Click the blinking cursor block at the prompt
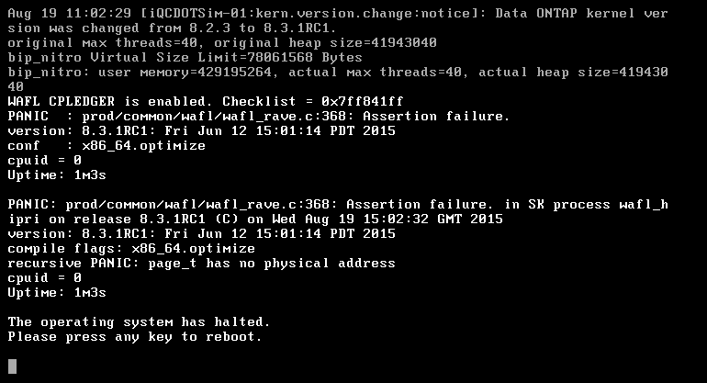The image size is (707, 383). pos(12,366)
